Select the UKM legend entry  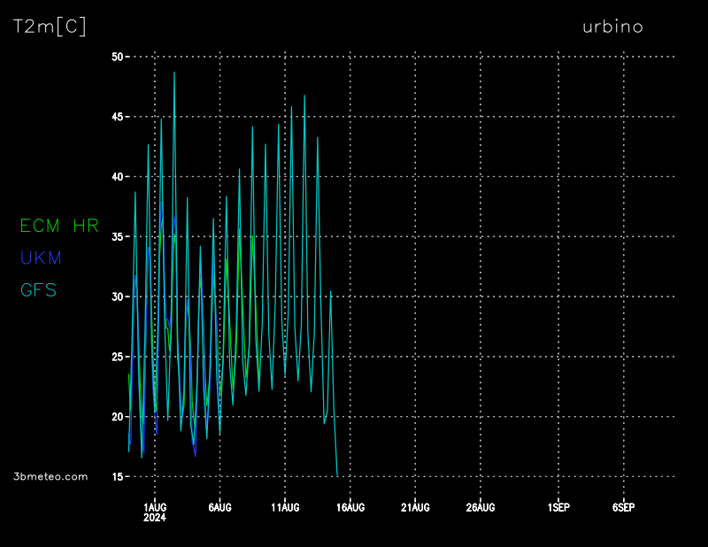point(41,258)
